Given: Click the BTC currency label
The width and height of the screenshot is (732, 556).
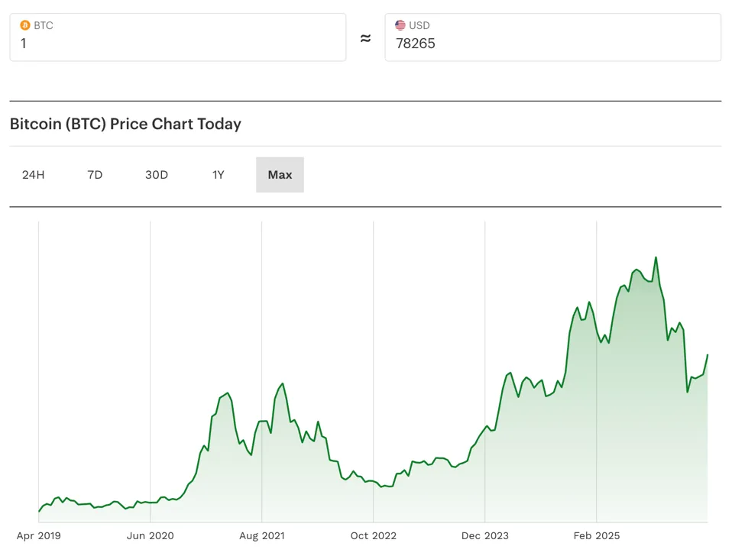Looking at the screenshot, I should (x=44, y=26).
